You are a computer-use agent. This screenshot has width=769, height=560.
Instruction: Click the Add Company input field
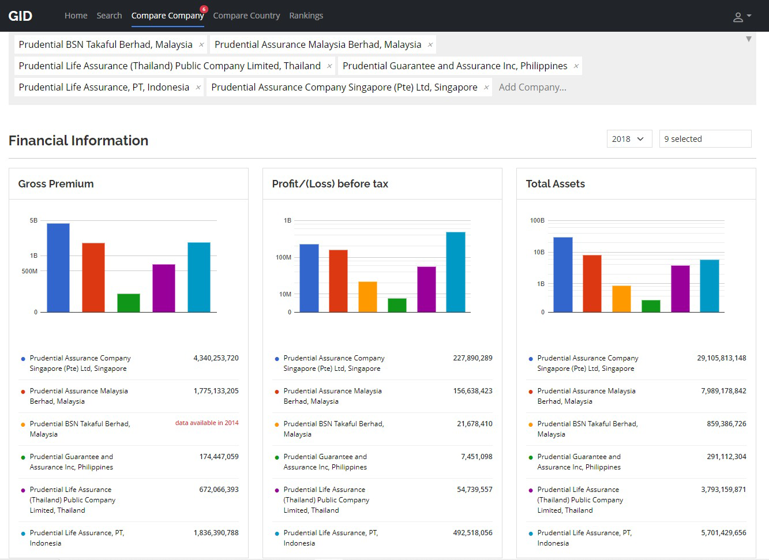pos(532,88)
